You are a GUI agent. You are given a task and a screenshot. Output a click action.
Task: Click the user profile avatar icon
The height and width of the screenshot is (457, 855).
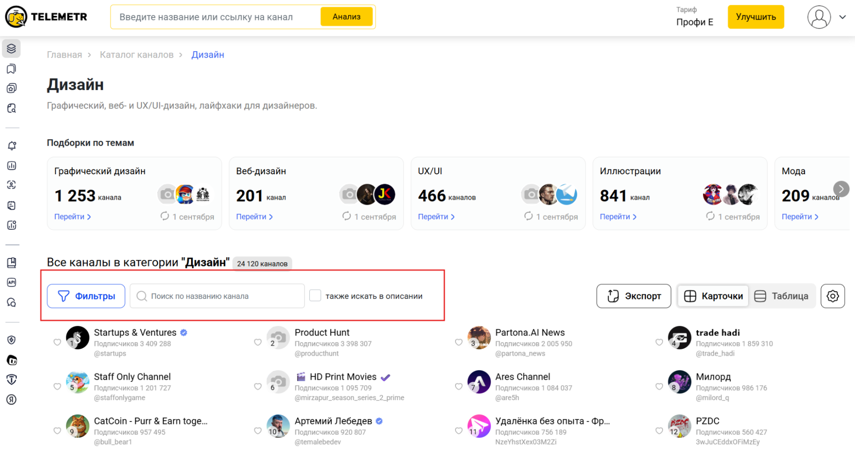click(x=819, y=17)
